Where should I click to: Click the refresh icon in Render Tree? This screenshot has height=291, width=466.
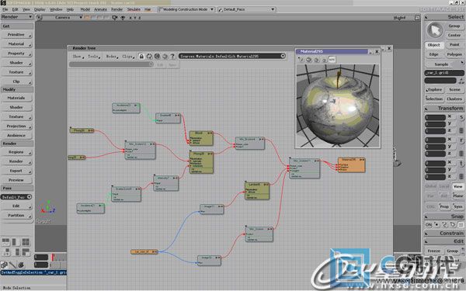tap(149, 56)
